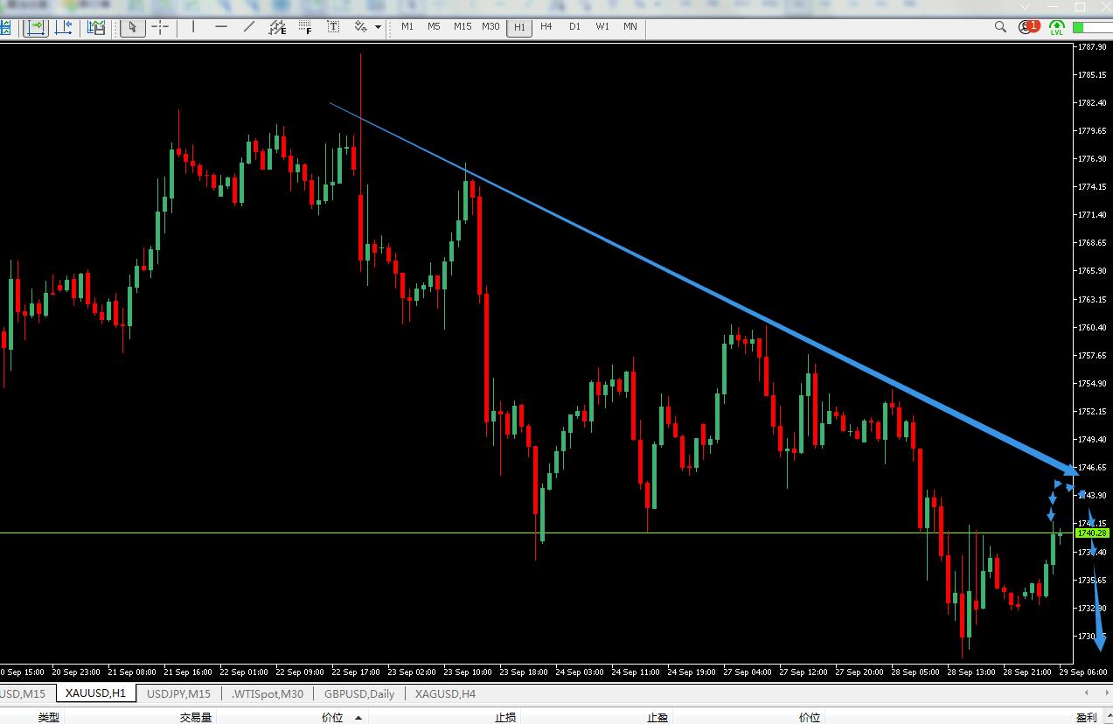Select the crosshair tool
This screenshot has width=1113, height=724.
(x=160, y=27)
